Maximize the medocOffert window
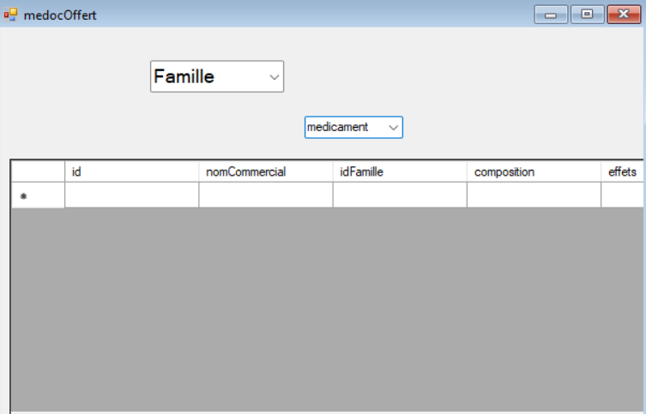 [x=587, y=15]
